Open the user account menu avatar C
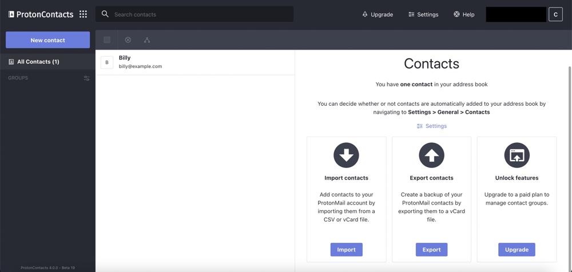 click(x=555, y=15)
